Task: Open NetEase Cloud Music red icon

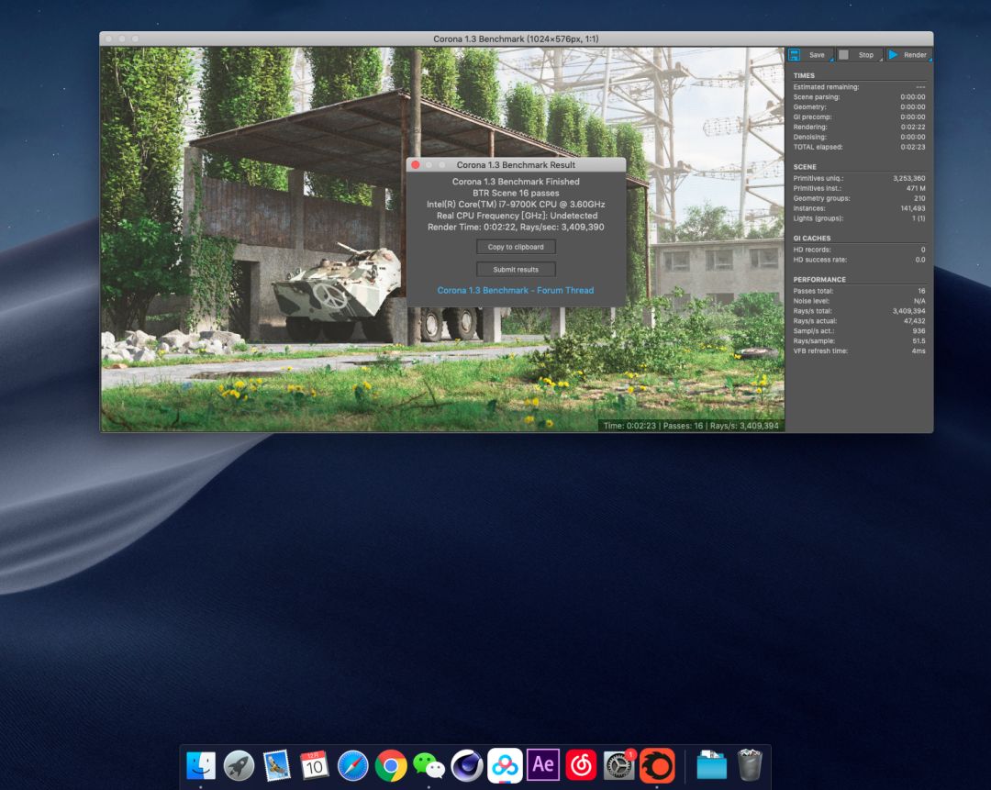Action: (581, 764)
